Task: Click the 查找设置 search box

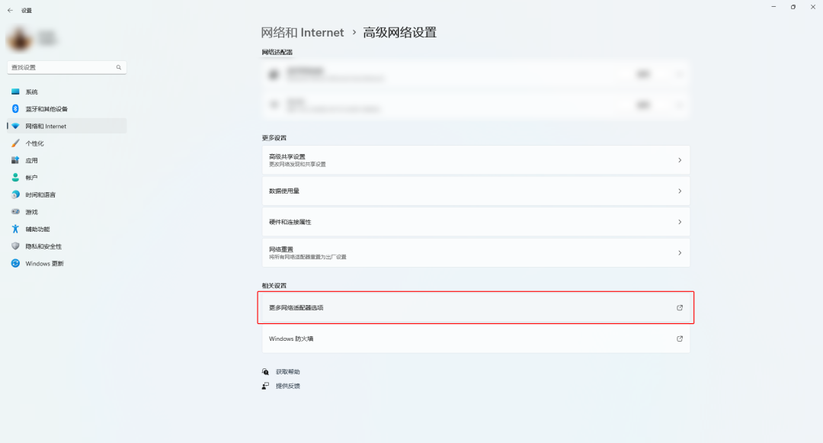Action: point(66,67)
